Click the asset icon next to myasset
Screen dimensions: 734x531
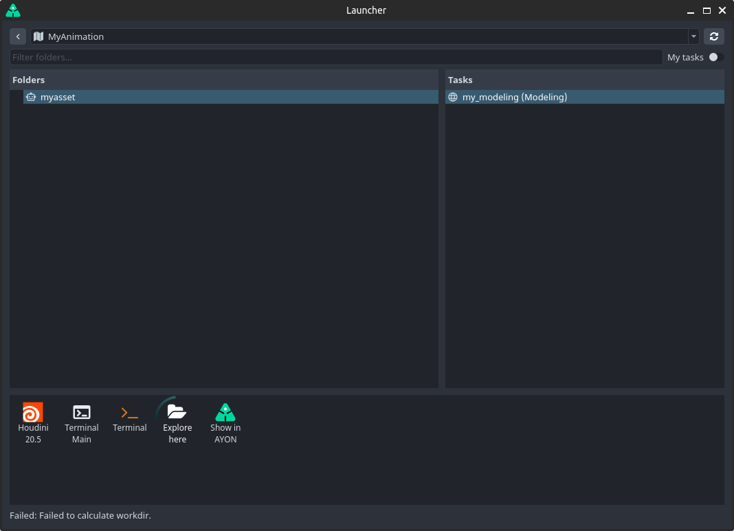coord(30,98)
